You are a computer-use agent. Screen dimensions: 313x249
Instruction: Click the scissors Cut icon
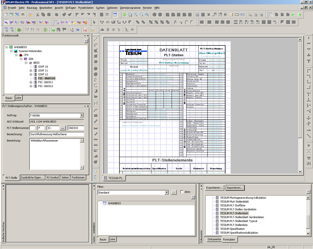click(38, 15)
